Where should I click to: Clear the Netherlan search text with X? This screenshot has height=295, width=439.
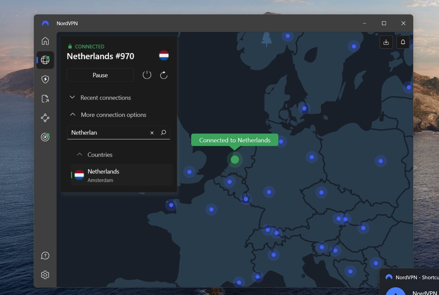[x=152, y=133]
